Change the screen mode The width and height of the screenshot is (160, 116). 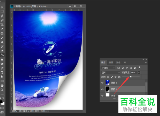pyautogui.click(x=2, y=112)
